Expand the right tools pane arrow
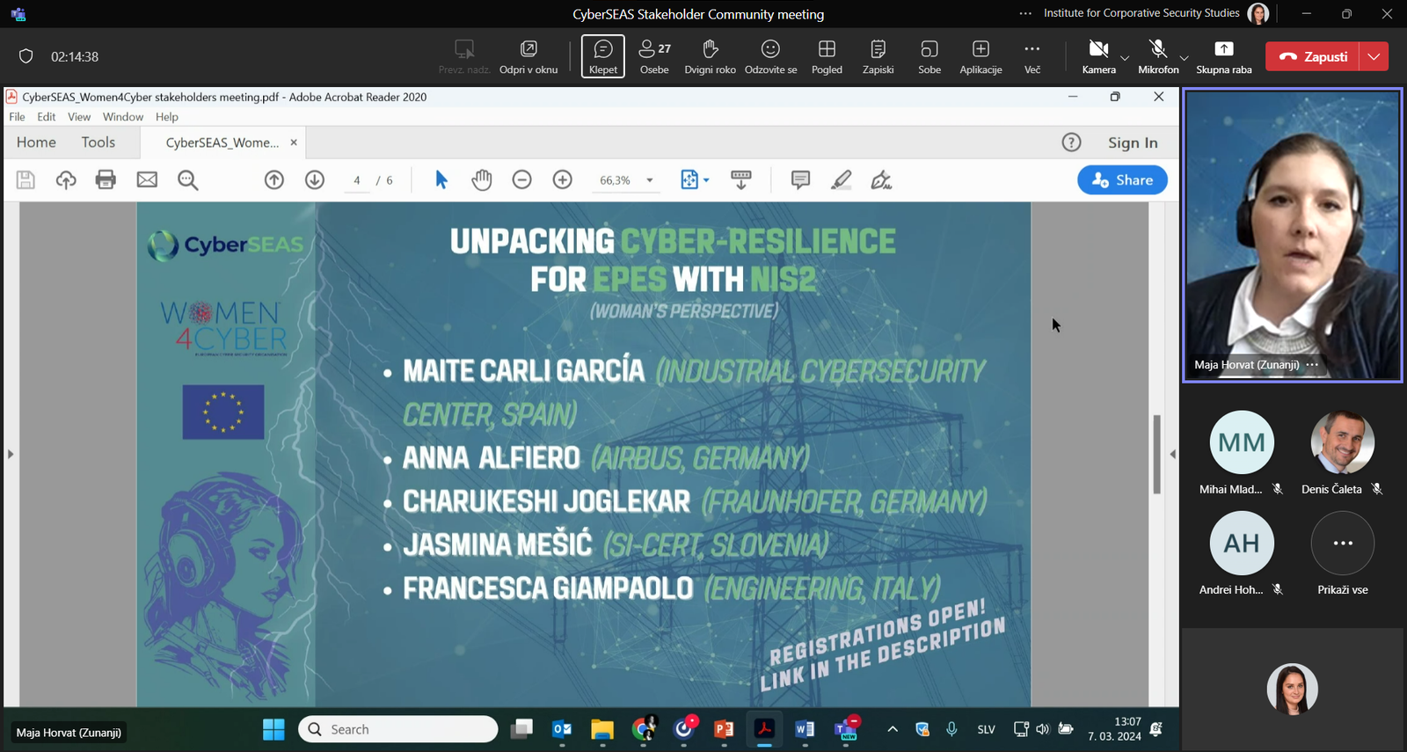 (x=1172, y=454)
